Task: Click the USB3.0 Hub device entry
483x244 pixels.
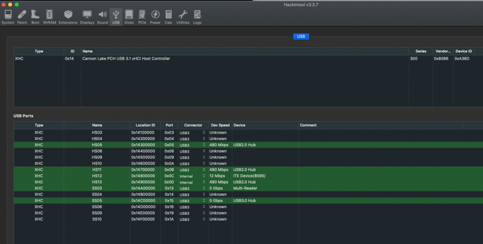Action: [x=244, y=201]
